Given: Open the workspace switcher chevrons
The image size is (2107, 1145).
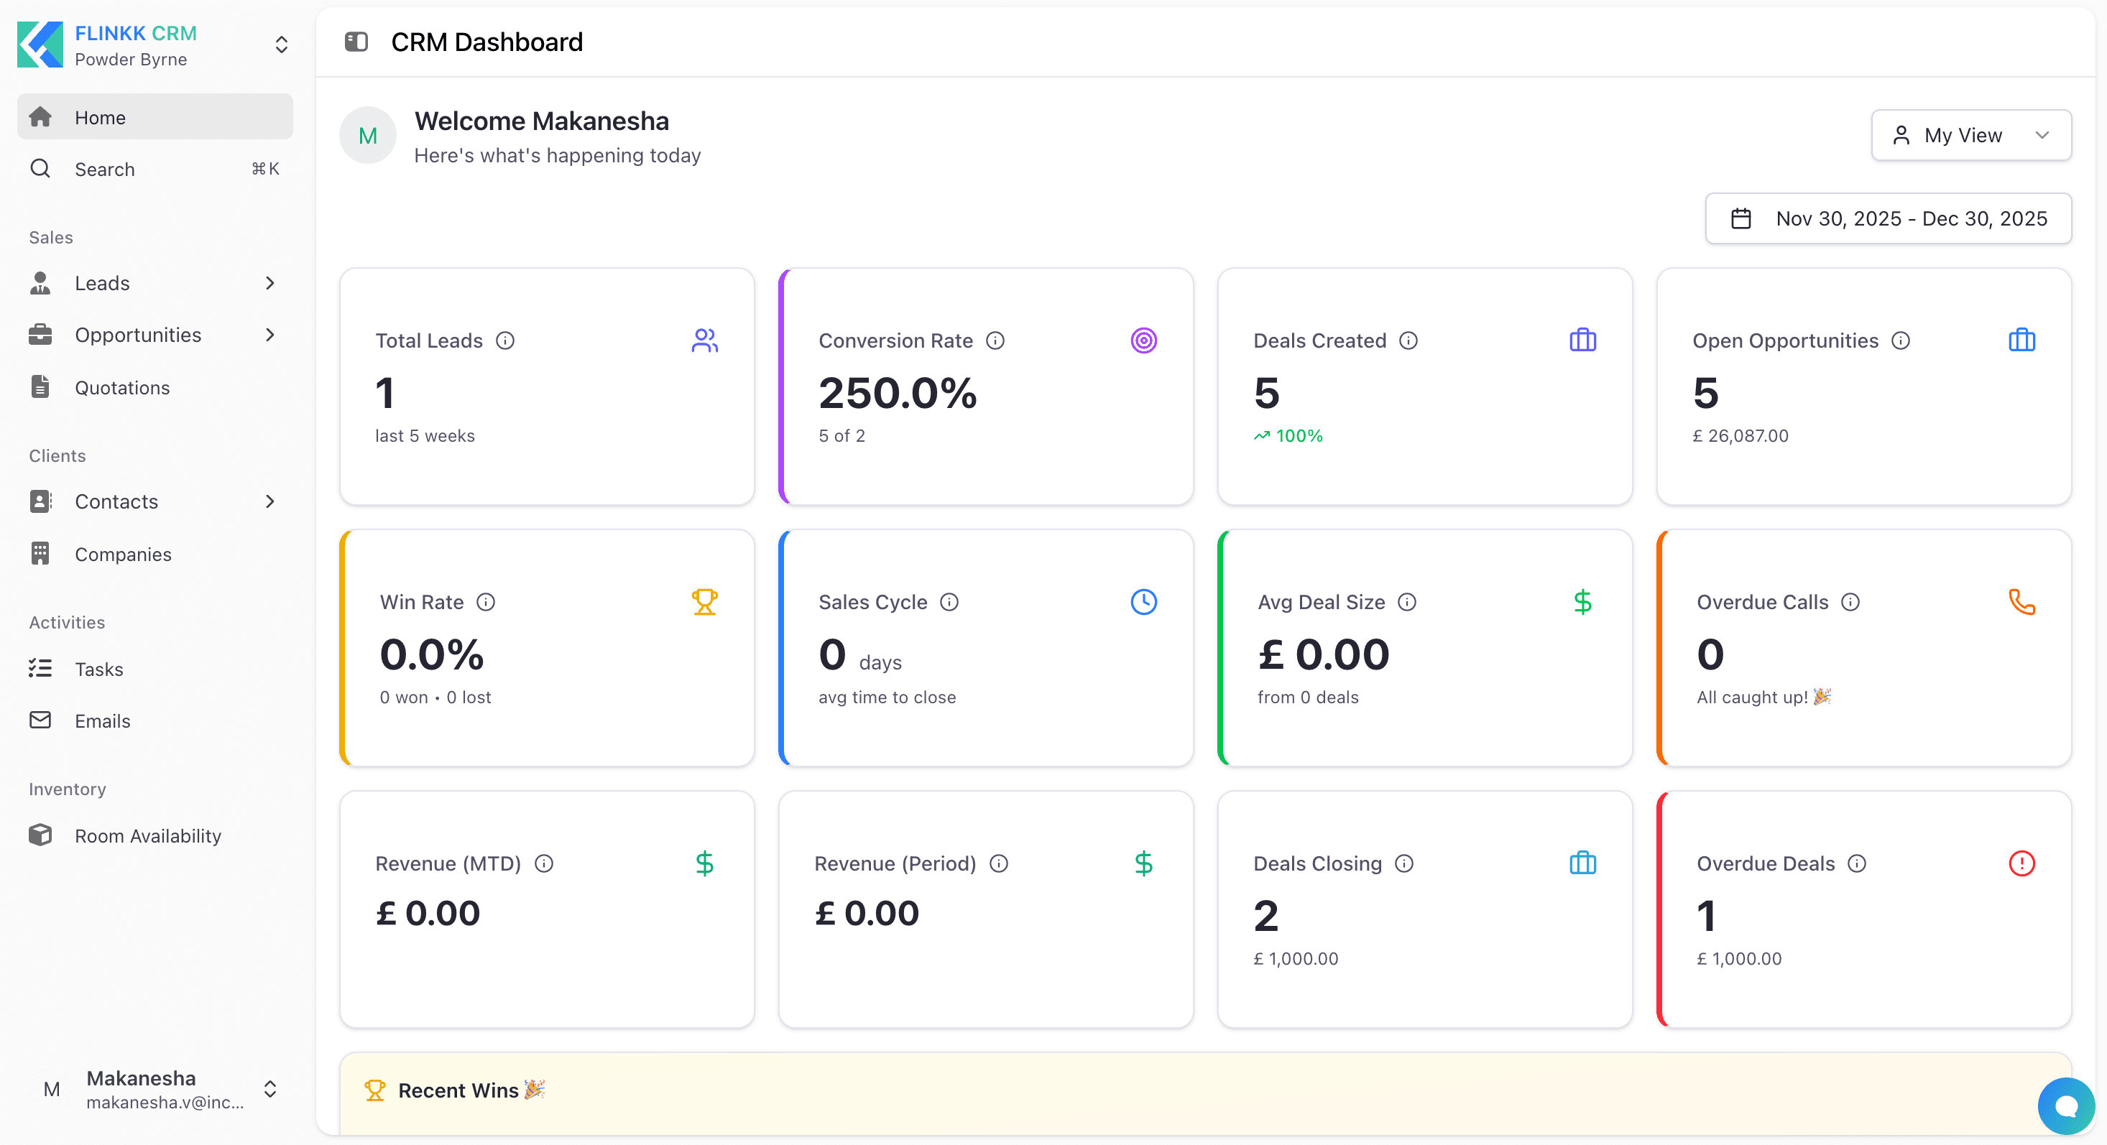Looking at the screenshot, I should [282, 44].
